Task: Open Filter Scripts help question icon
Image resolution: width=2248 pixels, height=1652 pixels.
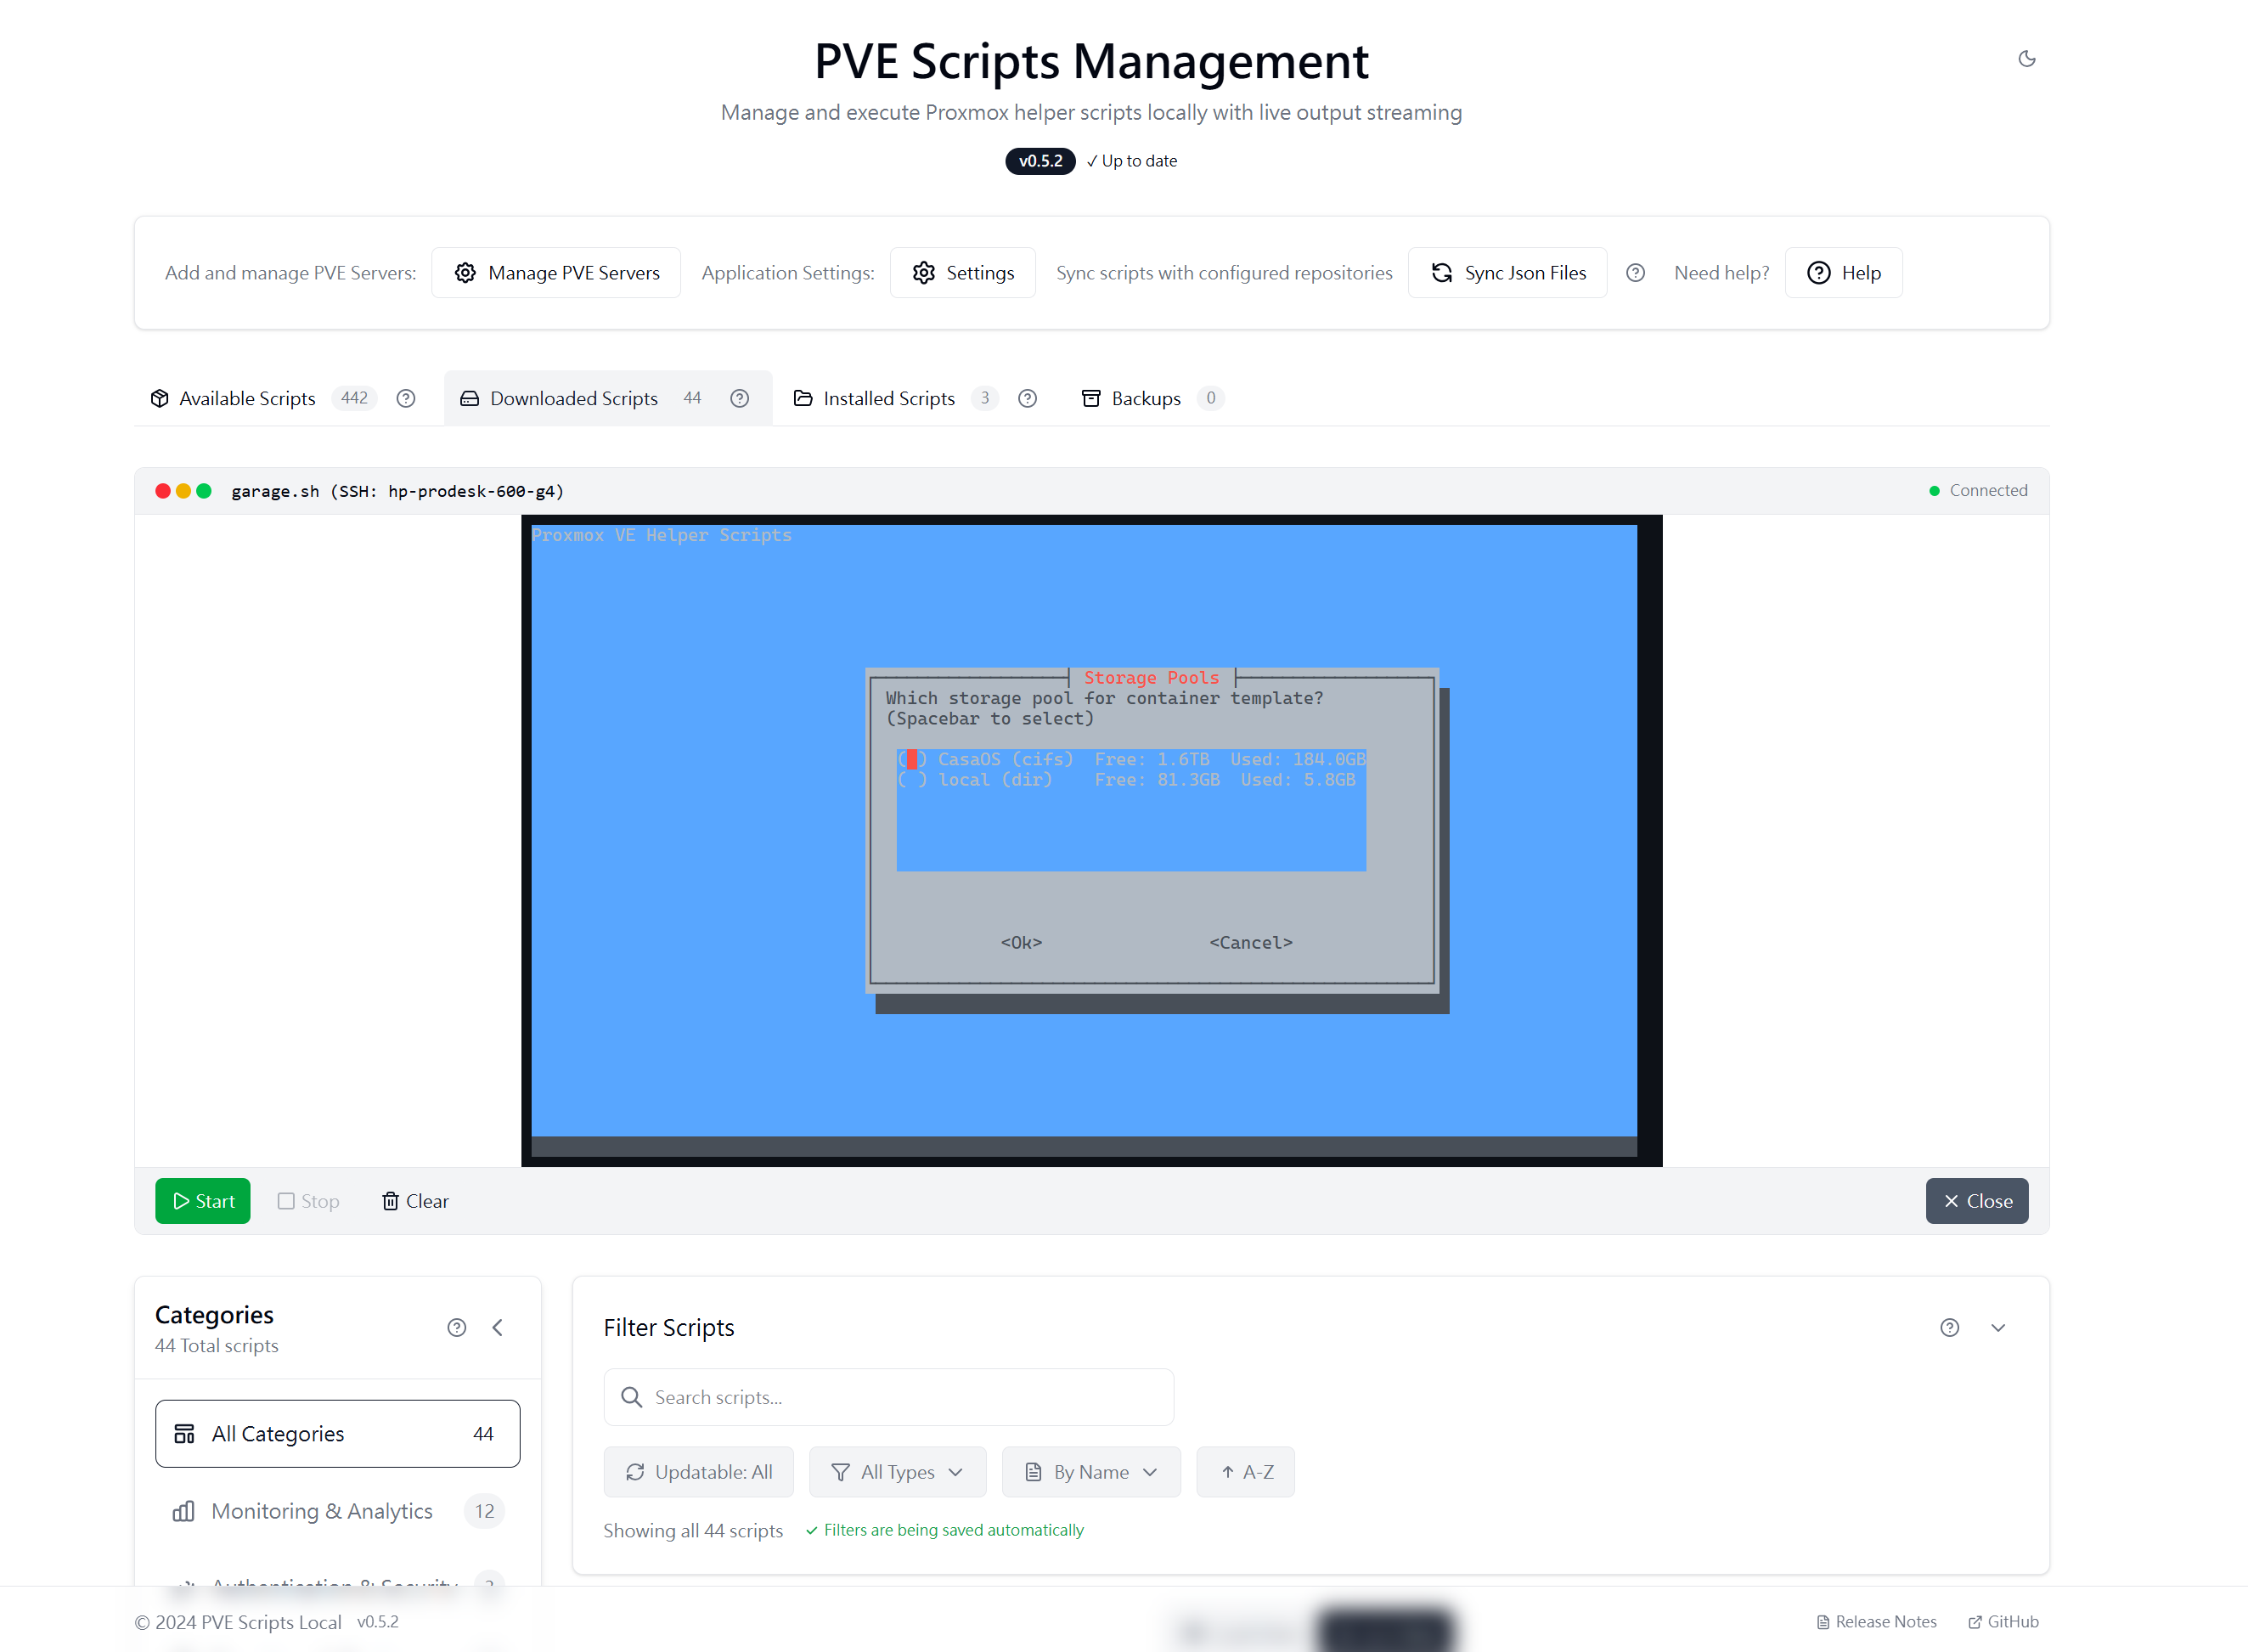Action: pos(1950,1327)
